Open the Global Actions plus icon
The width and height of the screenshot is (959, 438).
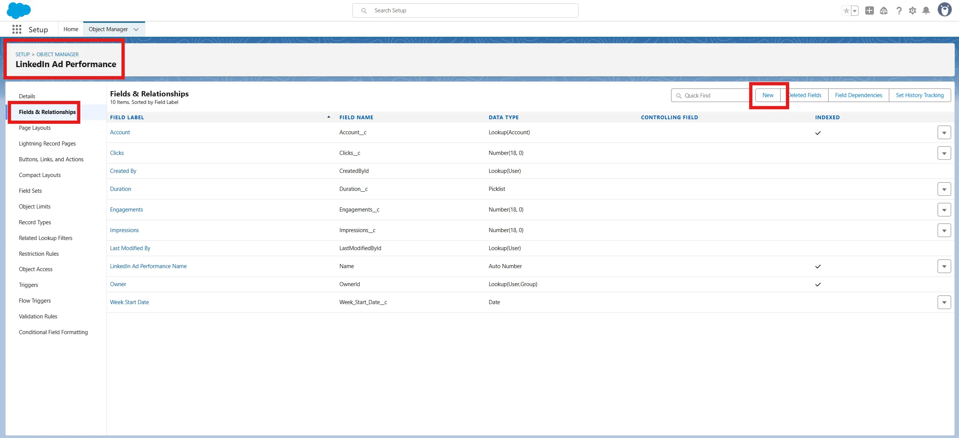[x=869, y=10]
